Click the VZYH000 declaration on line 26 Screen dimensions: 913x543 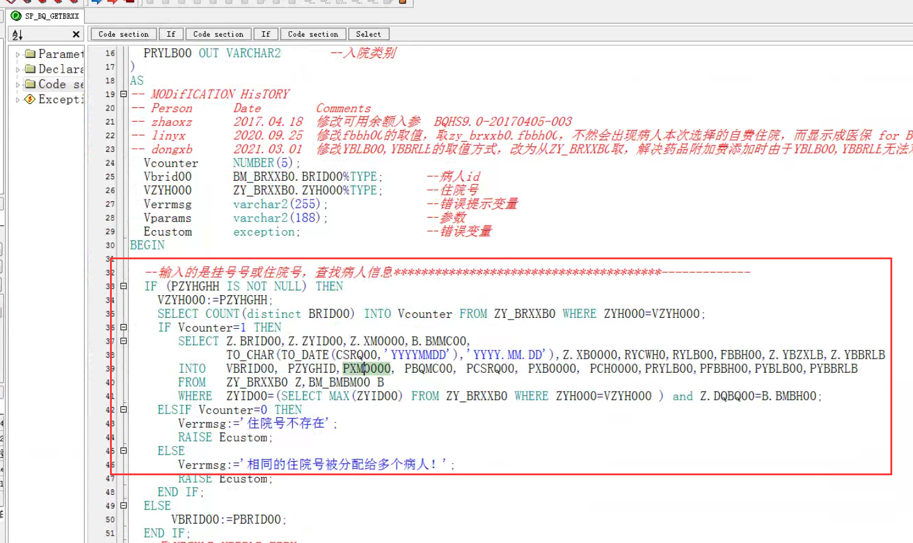point(167,190)
